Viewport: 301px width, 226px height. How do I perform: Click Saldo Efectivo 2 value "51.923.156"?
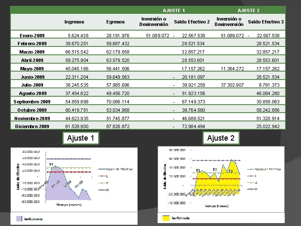click(x=194, y=93)
